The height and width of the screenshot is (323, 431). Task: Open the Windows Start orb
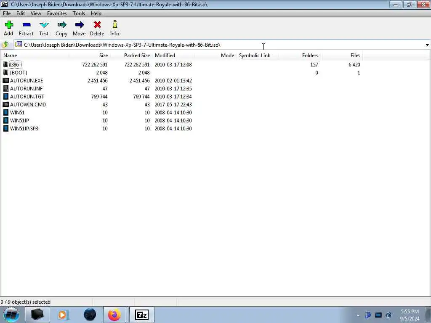pyautogui.click(x=11, y=315)
